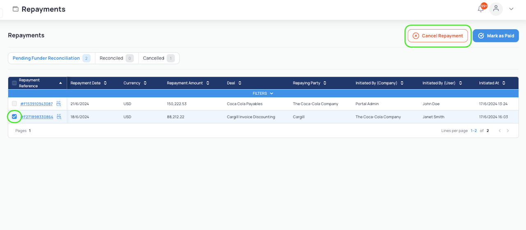Sort by Currency column arrows

point(145,83)
